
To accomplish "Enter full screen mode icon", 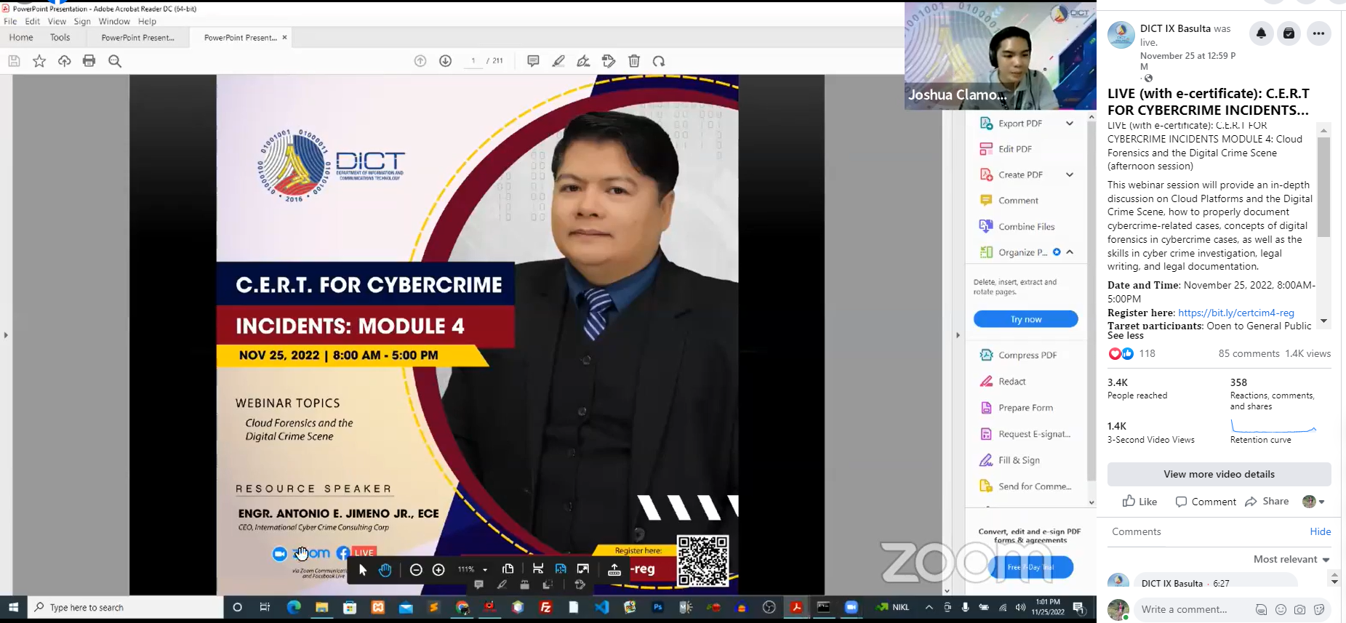I will 583,569.
